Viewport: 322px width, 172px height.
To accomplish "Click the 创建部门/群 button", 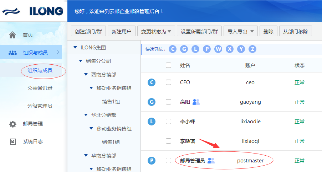I will click(x=88, y=32).
